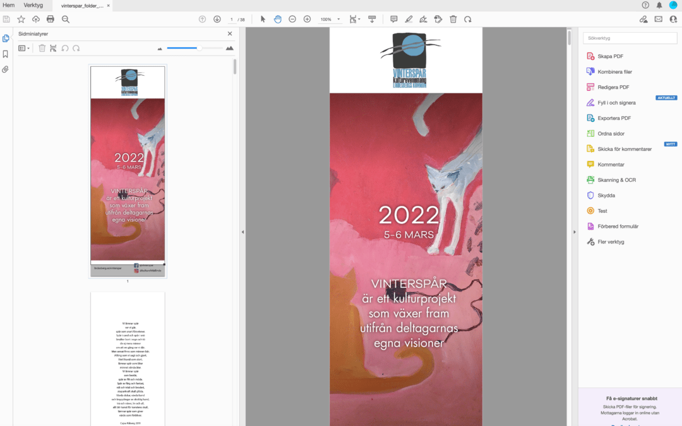
Task: Rotate thumbnail page clockwise
Action: pos(76,48)
